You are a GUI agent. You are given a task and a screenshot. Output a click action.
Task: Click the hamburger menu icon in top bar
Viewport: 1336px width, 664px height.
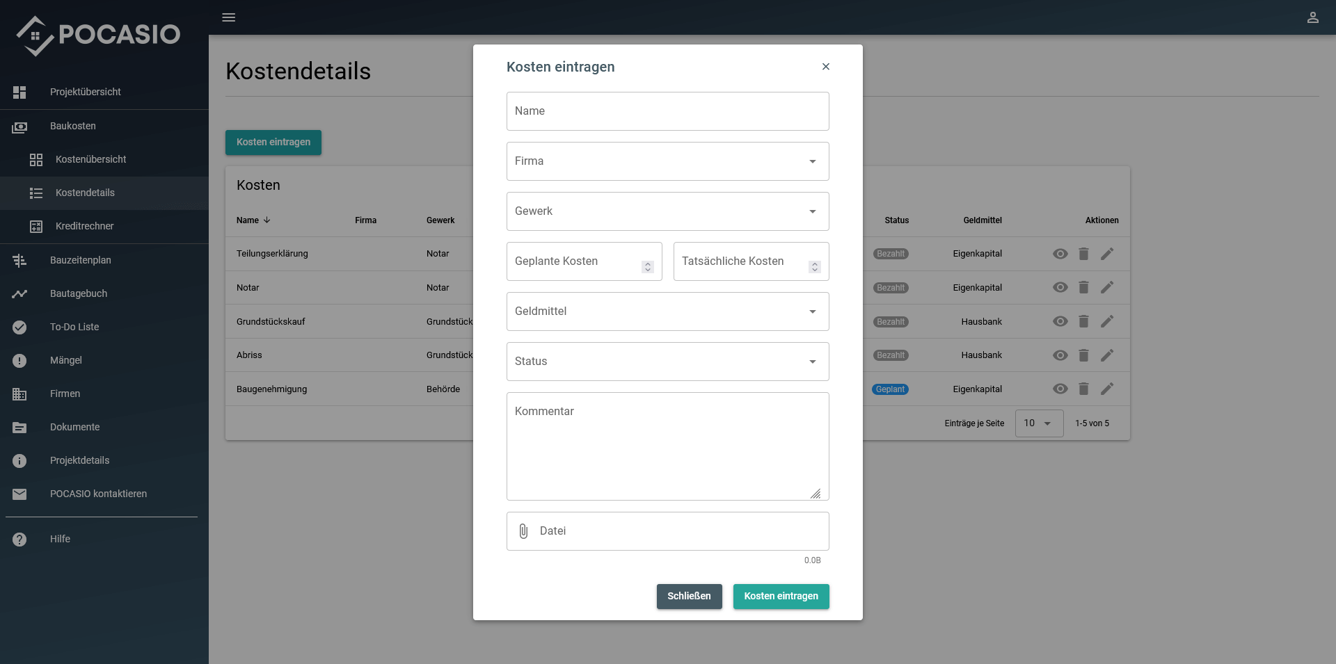coord(228,17)
